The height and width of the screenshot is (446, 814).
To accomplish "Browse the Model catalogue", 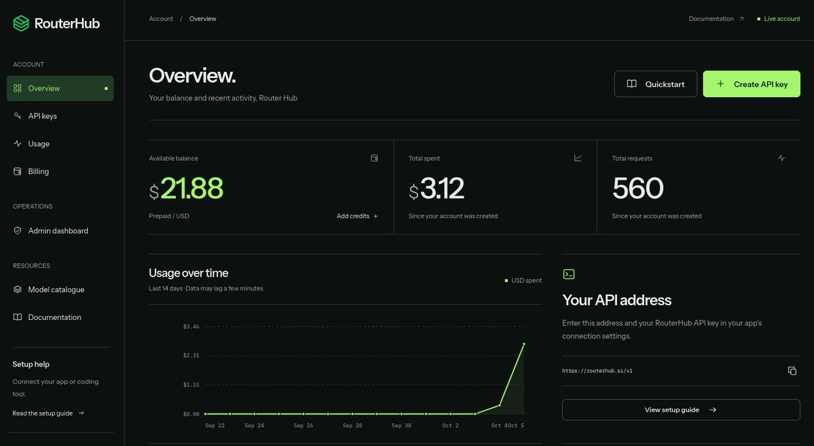I will [x=60, y=289].
